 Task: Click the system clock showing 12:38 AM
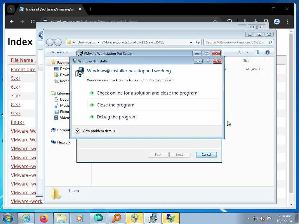(x=284, y=218)
